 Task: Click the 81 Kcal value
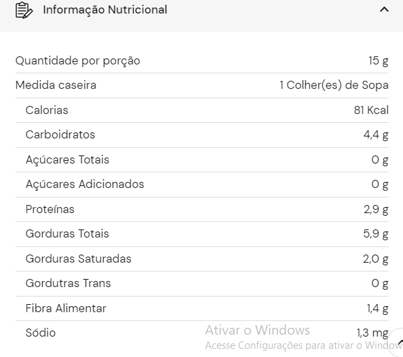(371, 110)
